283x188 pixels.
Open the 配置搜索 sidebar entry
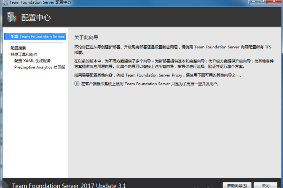pyautogui.click(x=18, y=47)
